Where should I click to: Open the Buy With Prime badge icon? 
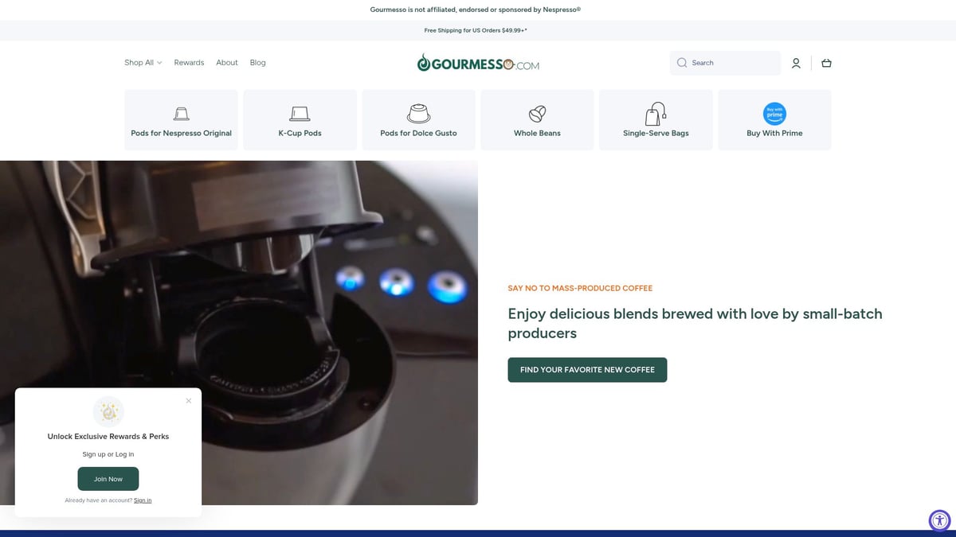pos(774,115)
